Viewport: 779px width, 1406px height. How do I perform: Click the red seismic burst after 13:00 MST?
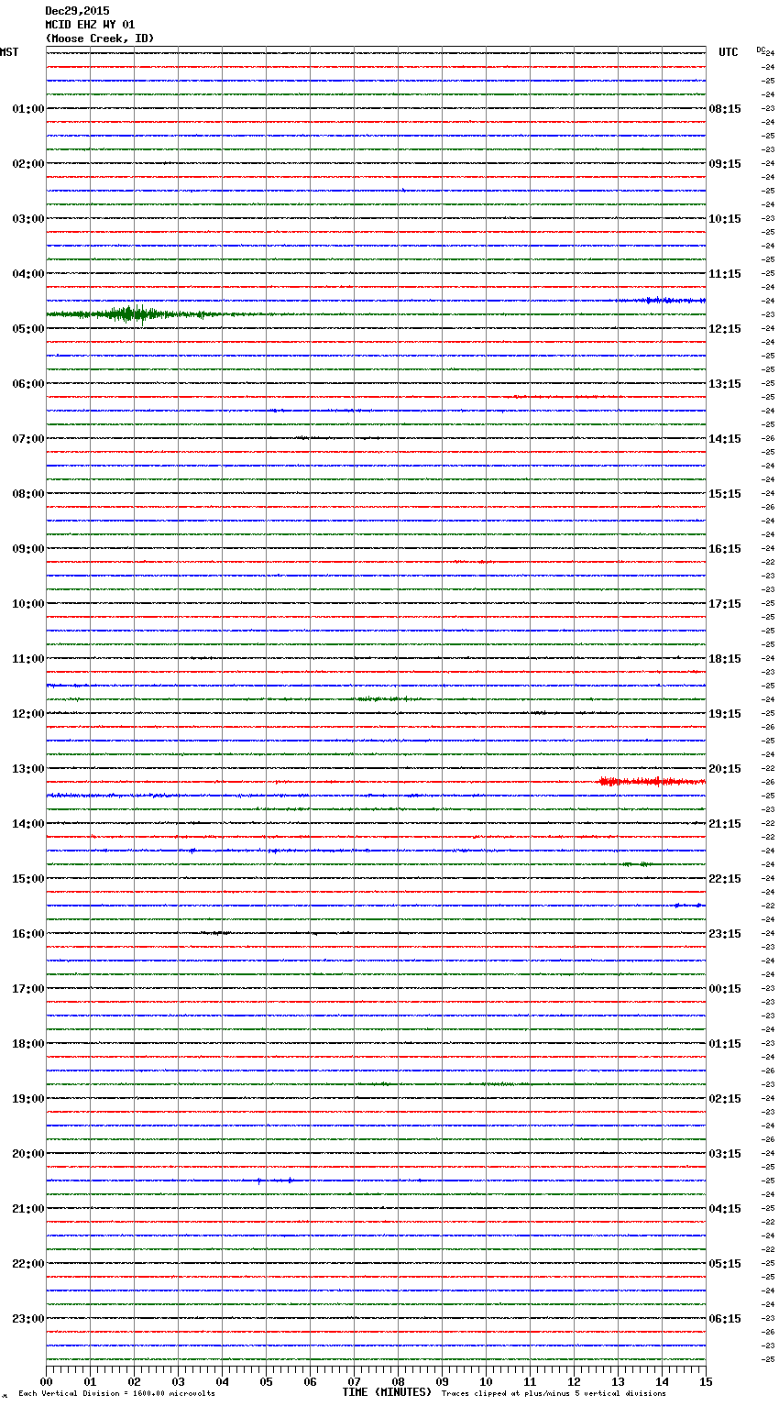coord(652,782)
